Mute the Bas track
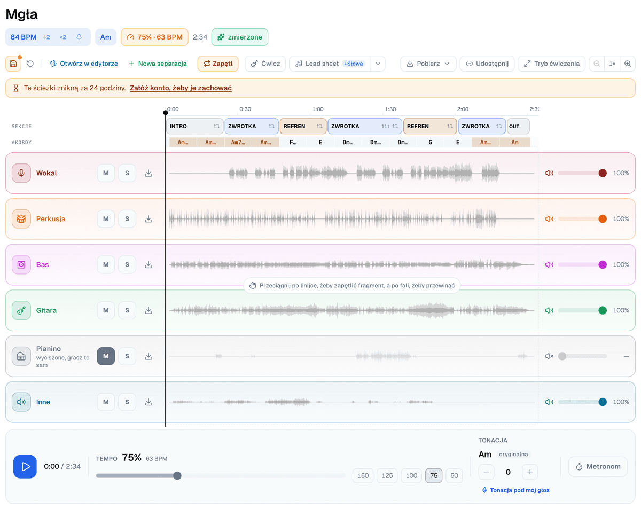Image resolution: width=641 pixels, height=509 pixels. (x=106, y=264)
